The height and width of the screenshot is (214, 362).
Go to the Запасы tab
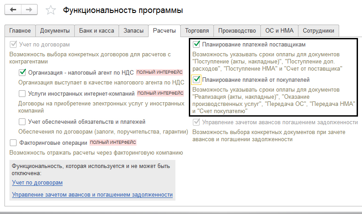tap(133, 30)
